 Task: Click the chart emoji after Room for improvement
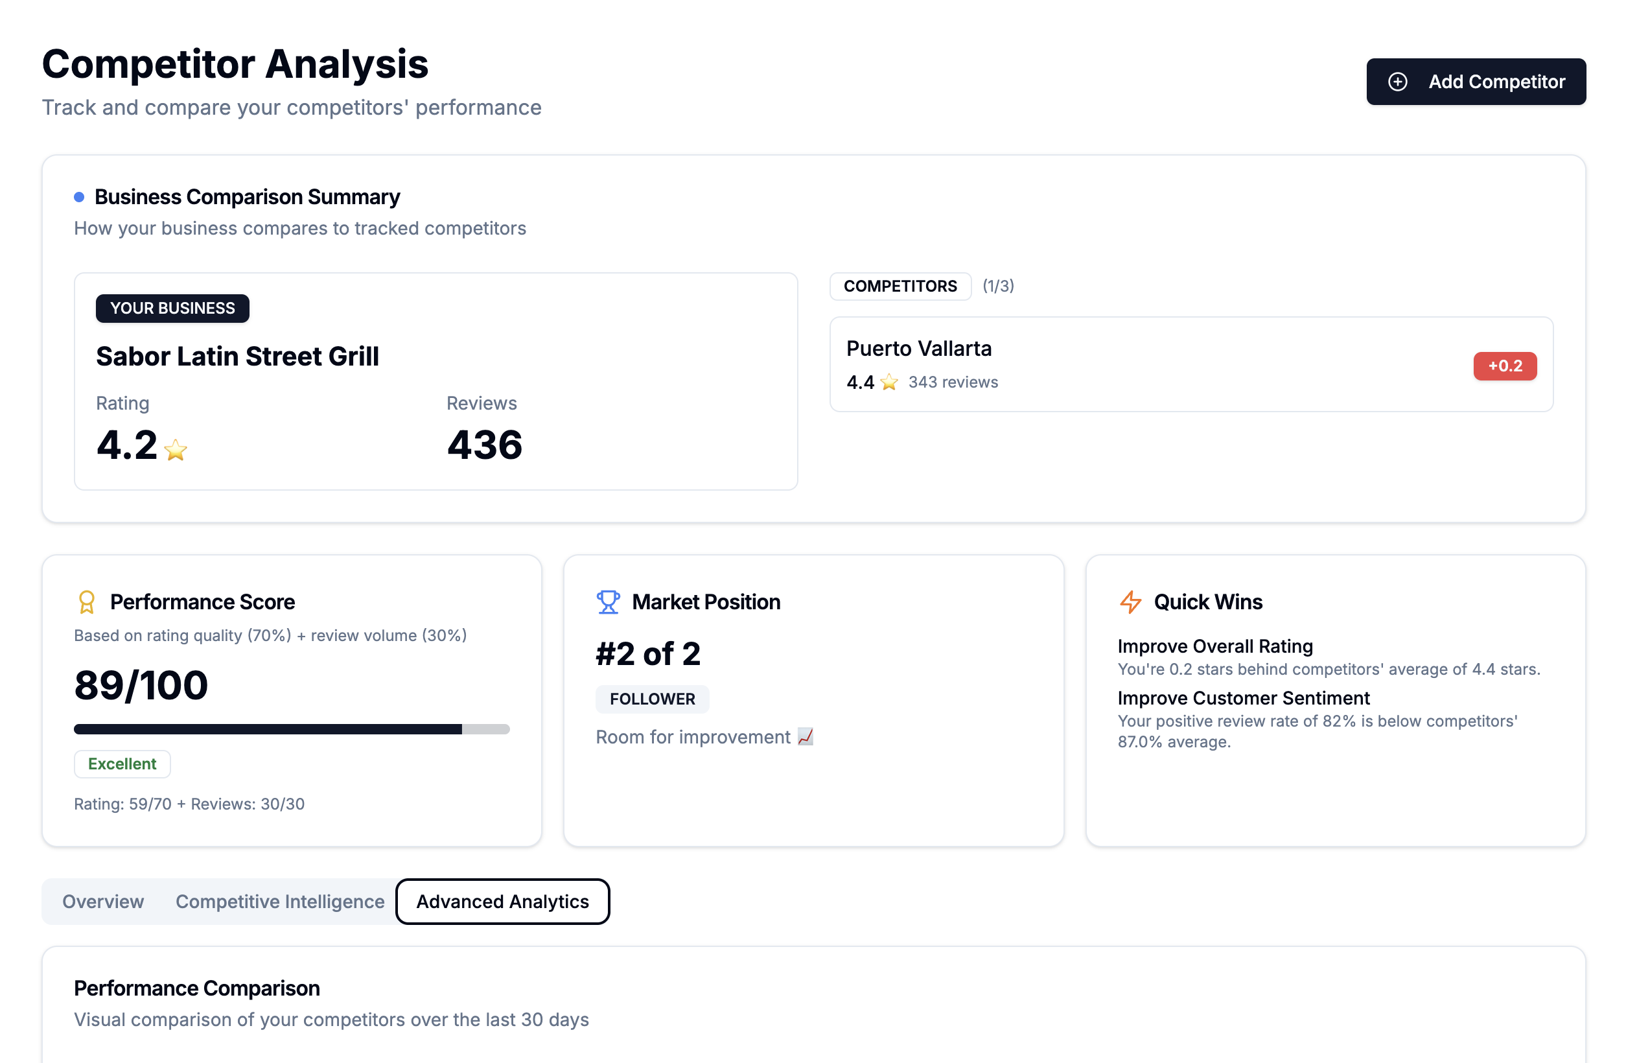pyautogui.click(x=805, y=736)
